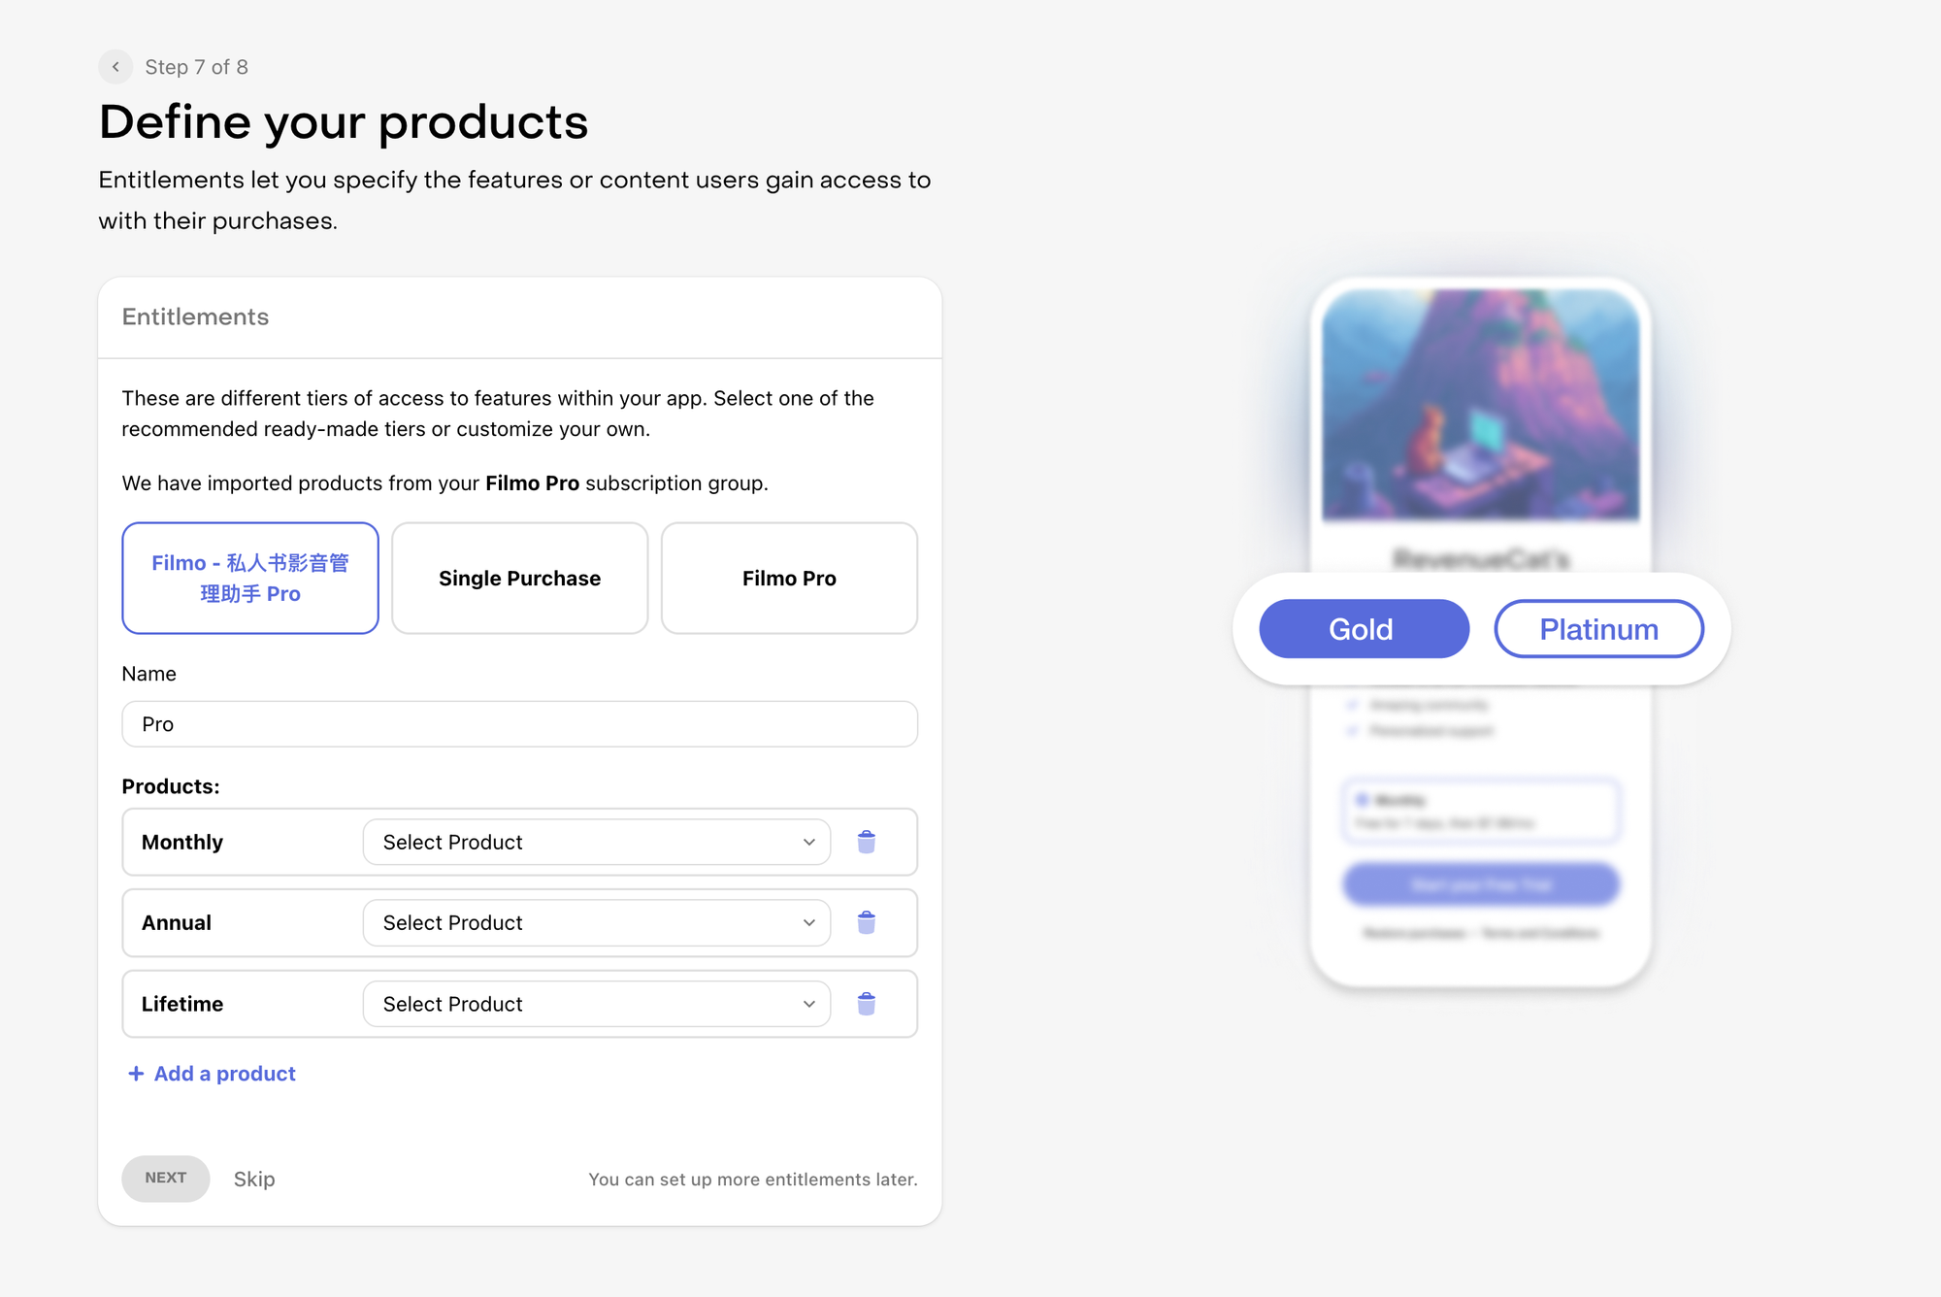Click the back arrow beside Step 7
Screen dimensions: 1941x1297
[115, 67]
